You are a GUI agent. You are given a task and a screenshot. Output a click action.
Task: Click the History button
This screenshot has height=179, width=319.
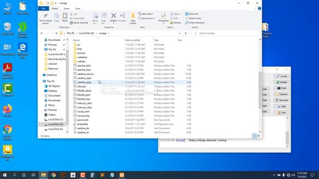pyautogui.click(x=175, y=23)
